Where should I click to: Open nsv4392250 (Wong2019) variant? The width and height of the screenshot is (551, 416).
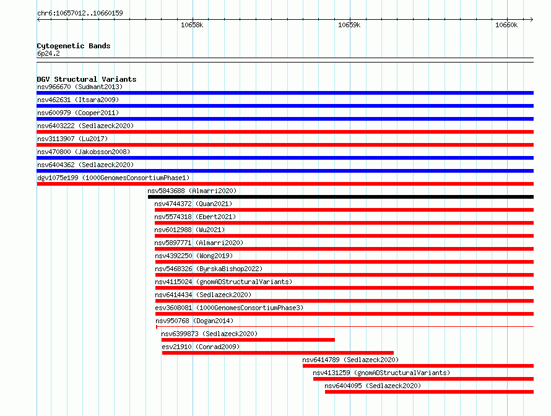[x=194, y=256]
